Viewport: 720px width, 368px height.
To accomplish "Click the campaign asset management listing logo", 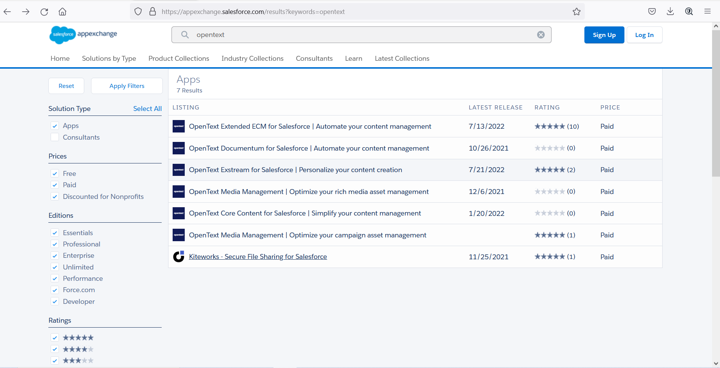I will point(179,235).
